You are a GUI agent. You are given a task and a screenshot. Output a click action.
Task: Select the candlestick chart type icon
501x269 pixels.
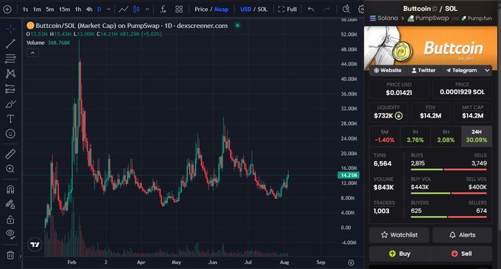136,10
